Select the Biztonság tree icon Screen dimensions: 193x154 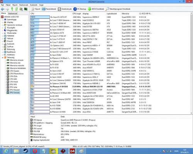5,49
